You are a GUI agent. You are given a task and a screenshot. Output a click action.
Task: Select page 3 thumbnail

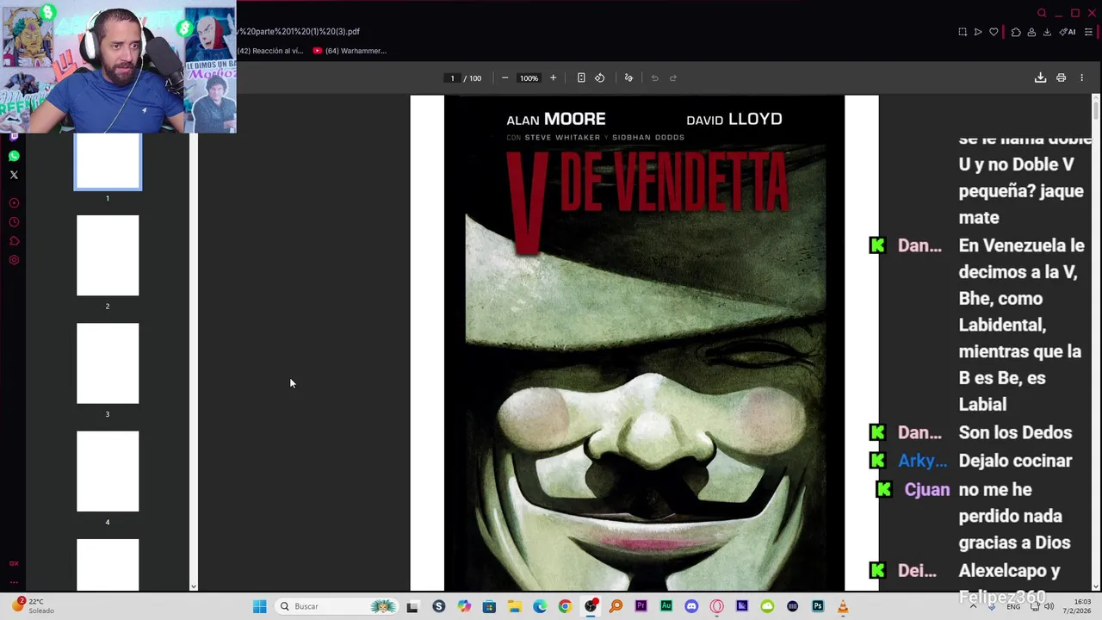point(108,363)
